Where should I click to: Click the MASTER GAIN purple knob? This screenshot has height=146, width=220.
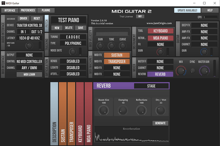tap(204, 71)
